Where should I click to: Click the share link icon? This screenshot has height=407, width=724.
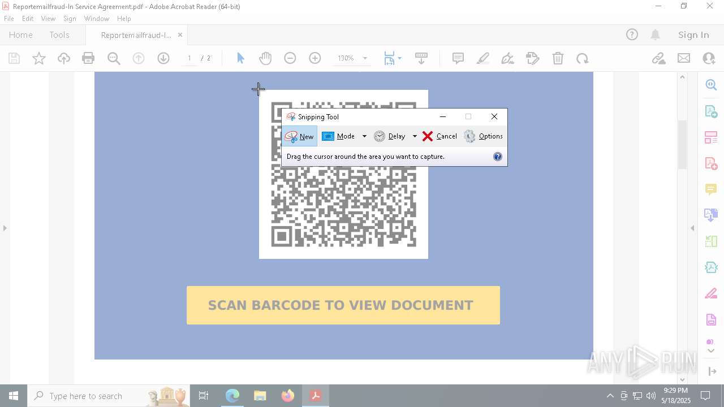(x=658, y=58)
